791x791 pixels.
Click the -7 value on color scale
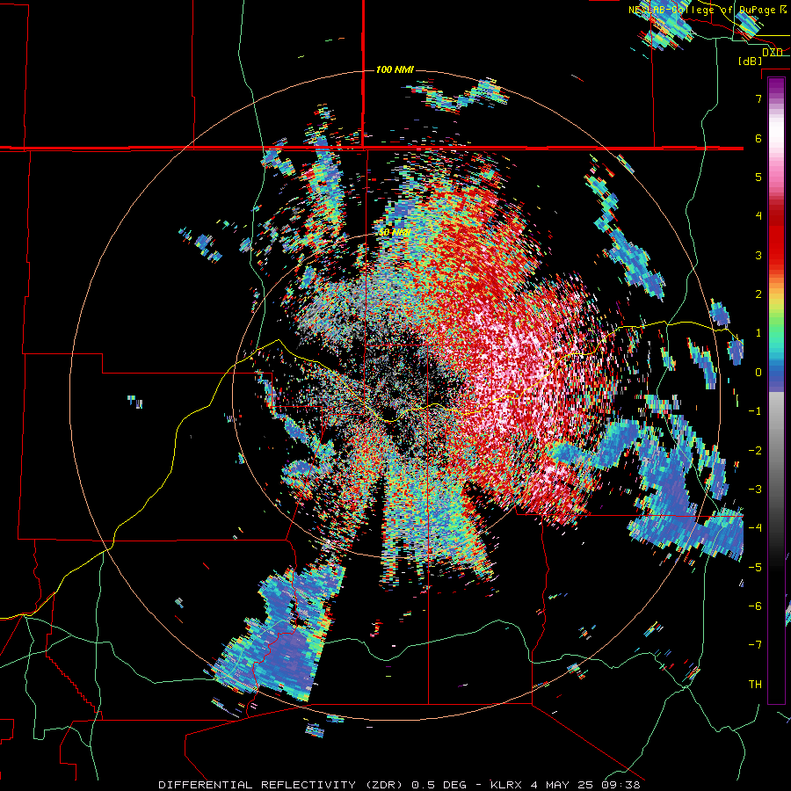click(755, 645)
